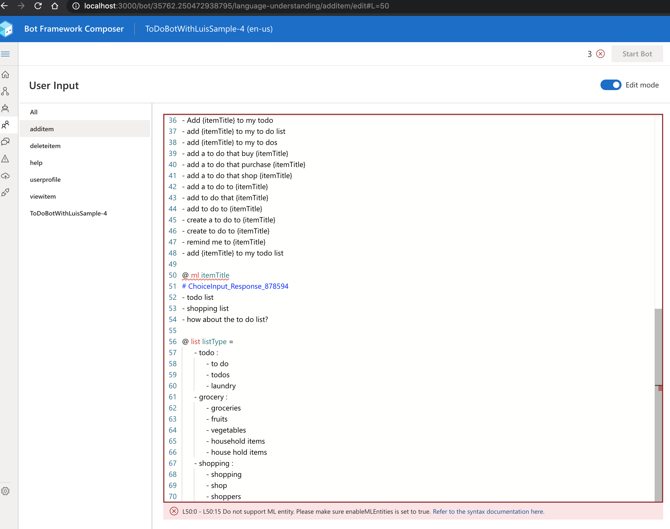
Task: Go to the Home page icon
Action: tap(6, 75)
